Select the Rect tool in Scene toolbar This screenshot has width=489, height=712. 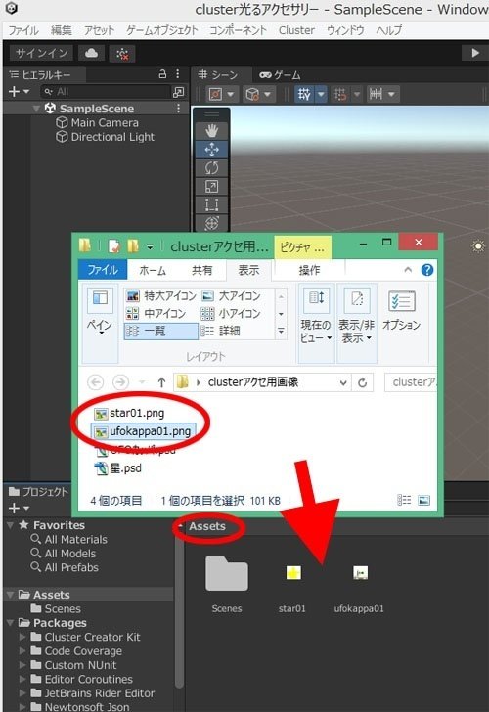(211, 204)
